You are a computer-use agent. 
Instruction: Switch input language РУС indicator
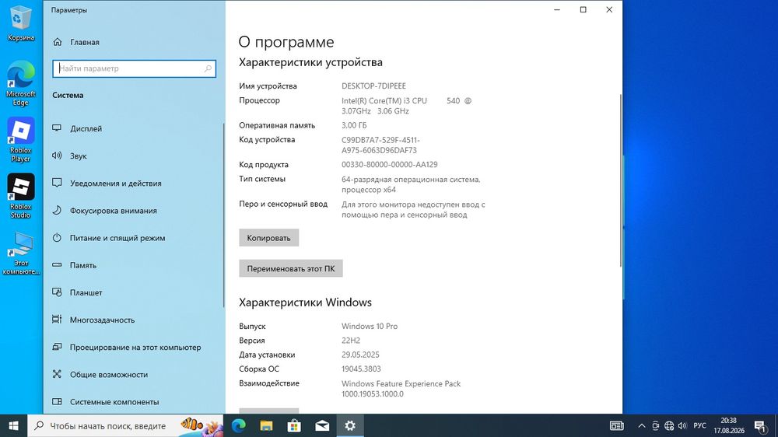(x=699, y=425)
